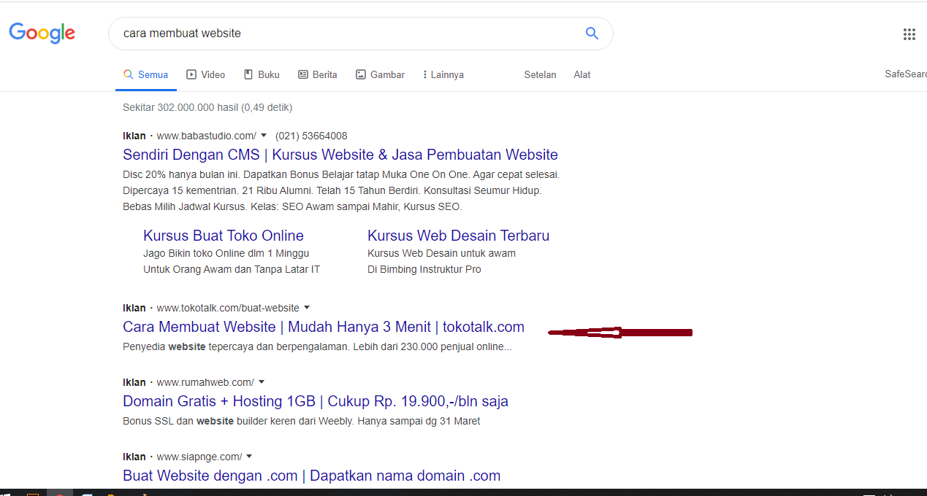Open the 'Kursus Web Desain Terbaru' sitelink
The image size is (927, 496).
coord(458,236)
